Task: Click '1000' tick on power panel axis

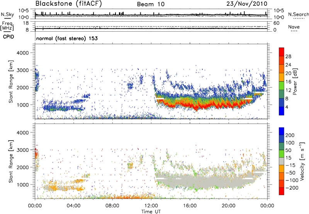Action: [23, 105]
